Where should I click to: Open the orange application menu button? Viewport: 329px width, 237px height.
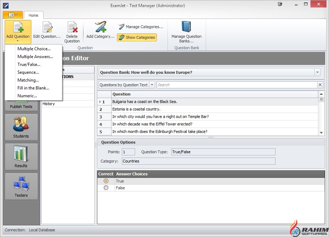coord(13,15)
